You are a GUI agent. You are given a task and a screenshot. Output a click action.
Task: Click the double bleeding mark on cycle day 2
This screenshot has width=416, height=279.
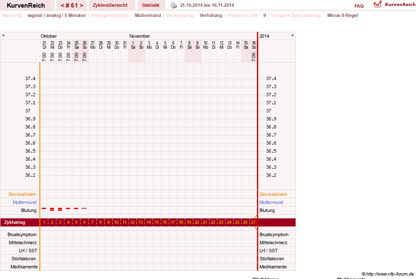click(x=52, y=209)
